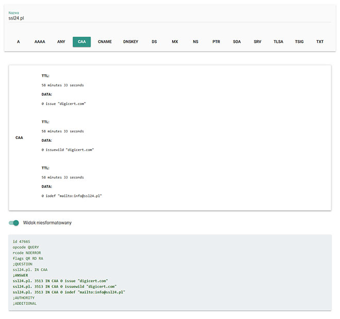Click the data value 0 issue "digicert.com"
This screenshot has height=319, width=340.
point(64,104)
